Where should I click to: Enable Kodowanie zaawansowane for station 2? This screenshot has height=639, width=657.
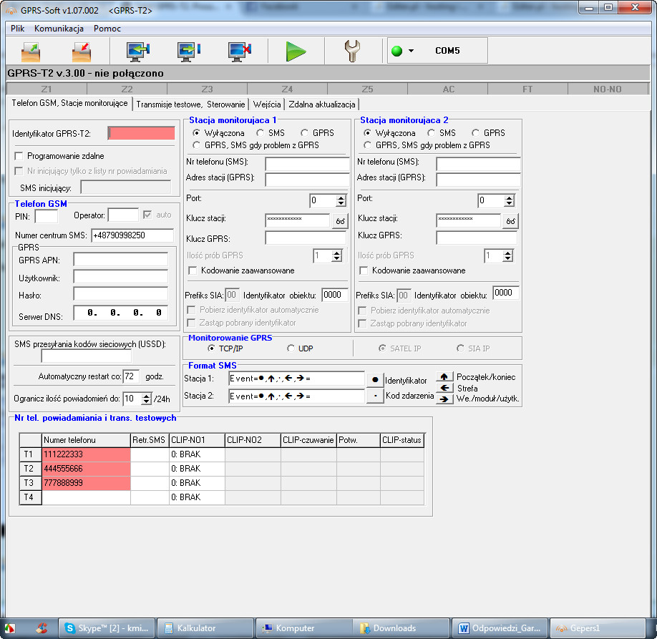click(x=364, y=270)
